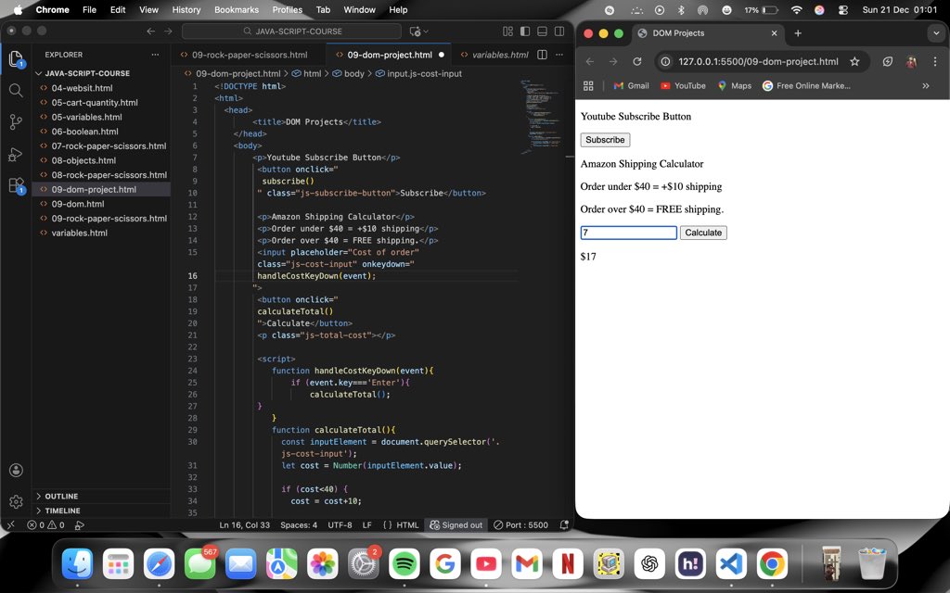Click the cost of order input field
This screenshot has height=593, width=950.
(628, 233)
